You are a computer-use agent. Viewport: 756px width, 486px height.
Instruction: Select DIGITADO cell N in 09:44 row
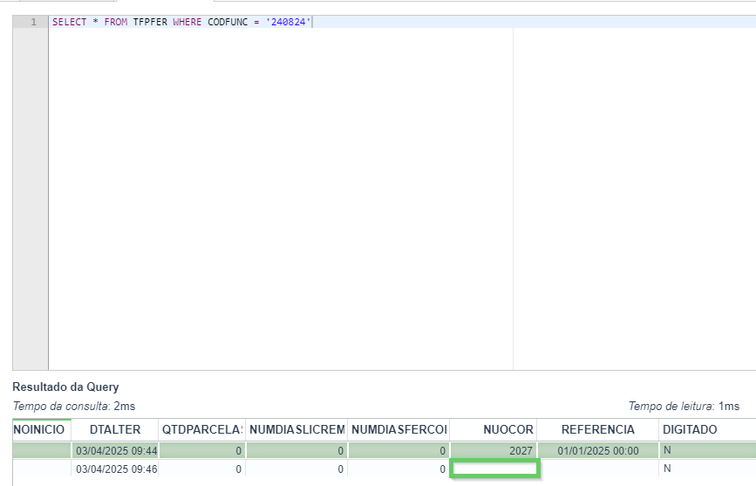tap(707, 450)
